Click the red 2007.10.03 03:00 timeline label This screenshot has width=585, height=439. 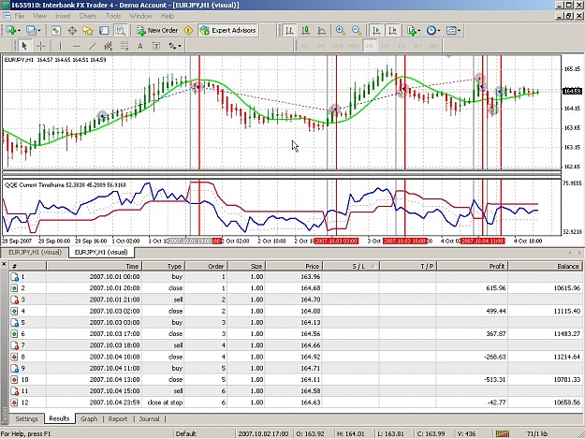point(336,241)
